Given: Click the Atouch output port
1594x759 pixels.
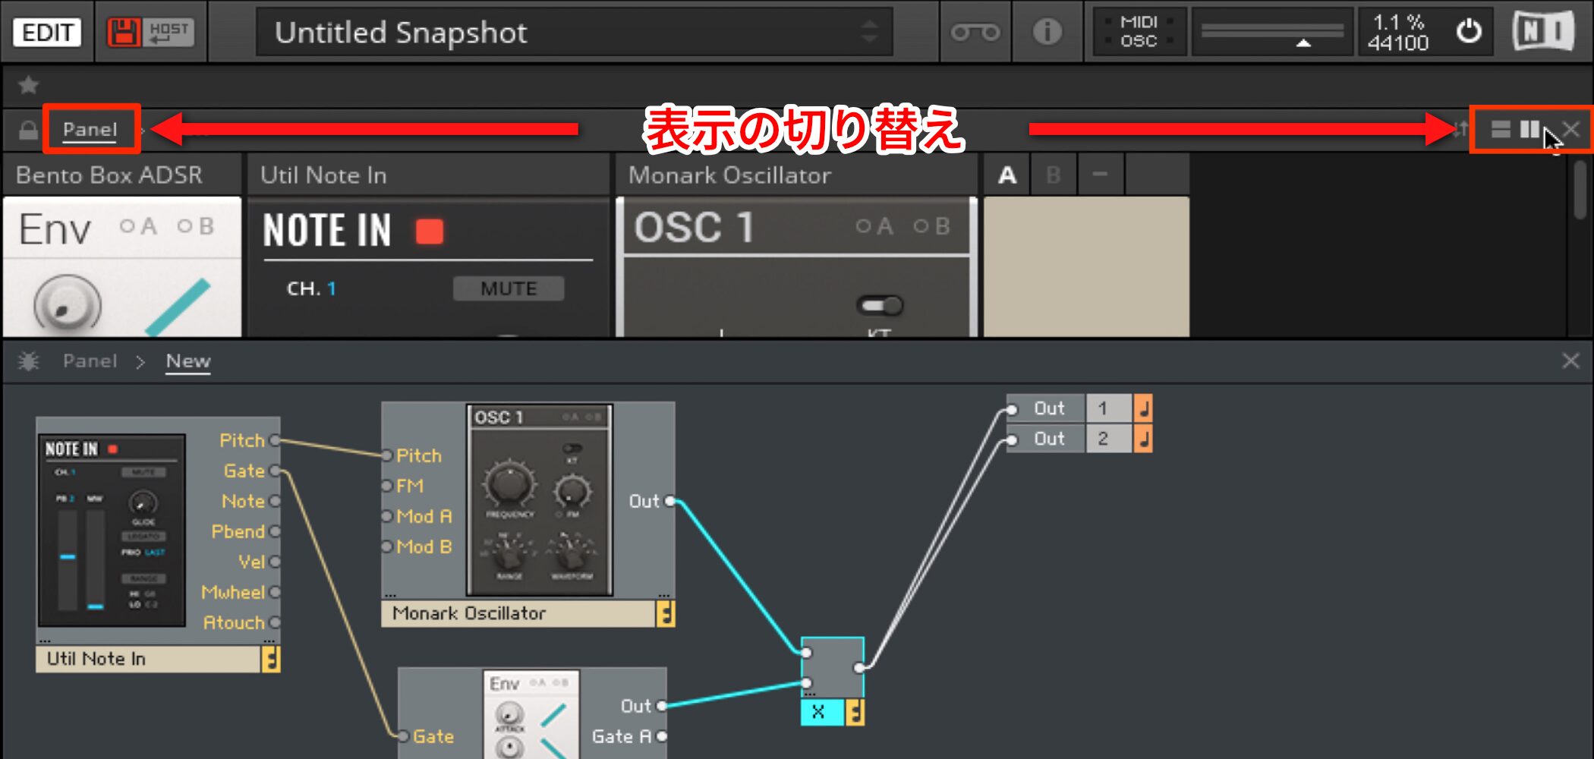Looking at the screenshot, I should click(275, 622).
